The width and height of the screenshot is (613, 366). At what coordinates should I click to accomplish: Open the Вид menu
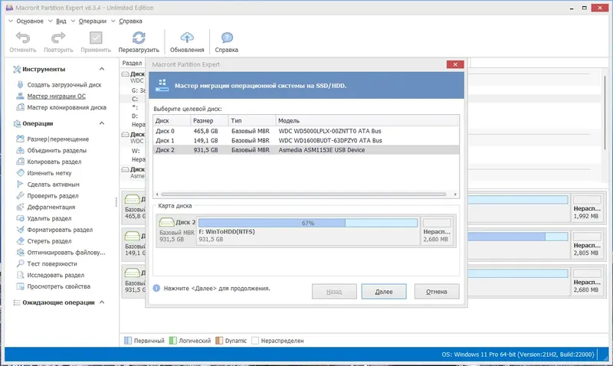point(61,21)
